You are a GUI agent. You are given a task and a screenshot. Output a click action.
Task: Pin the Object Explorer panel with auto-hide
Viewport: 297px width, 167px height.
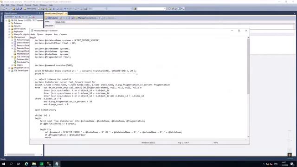39,13
